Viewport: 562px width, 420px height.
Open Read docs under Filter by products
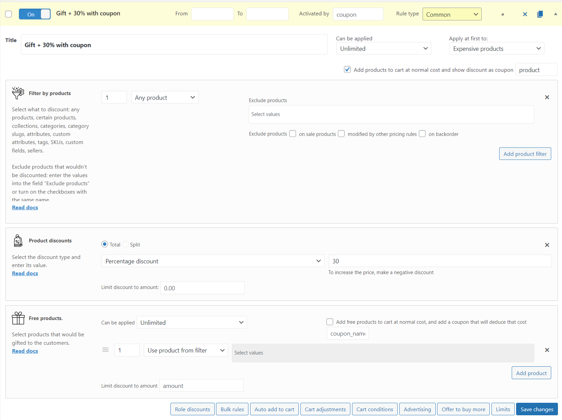(25, 207)
